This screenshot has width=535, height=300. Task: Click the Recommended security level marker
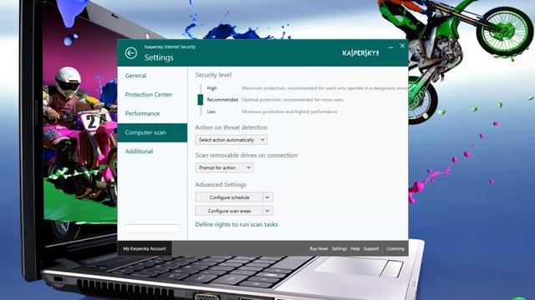(x=201, y=100)
